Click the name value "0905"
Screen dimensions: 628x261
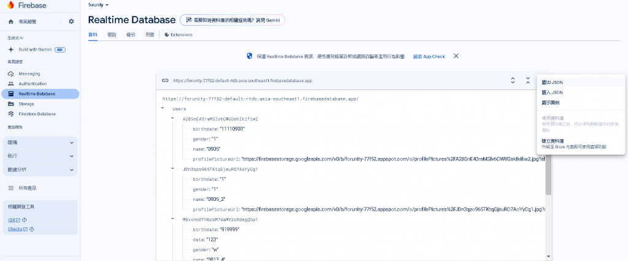[213, 149]
